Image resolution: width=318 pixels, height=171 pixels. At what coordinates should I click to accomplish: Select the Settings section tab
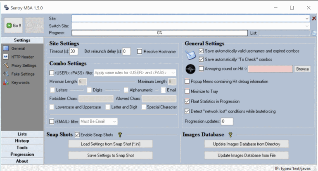22,40
